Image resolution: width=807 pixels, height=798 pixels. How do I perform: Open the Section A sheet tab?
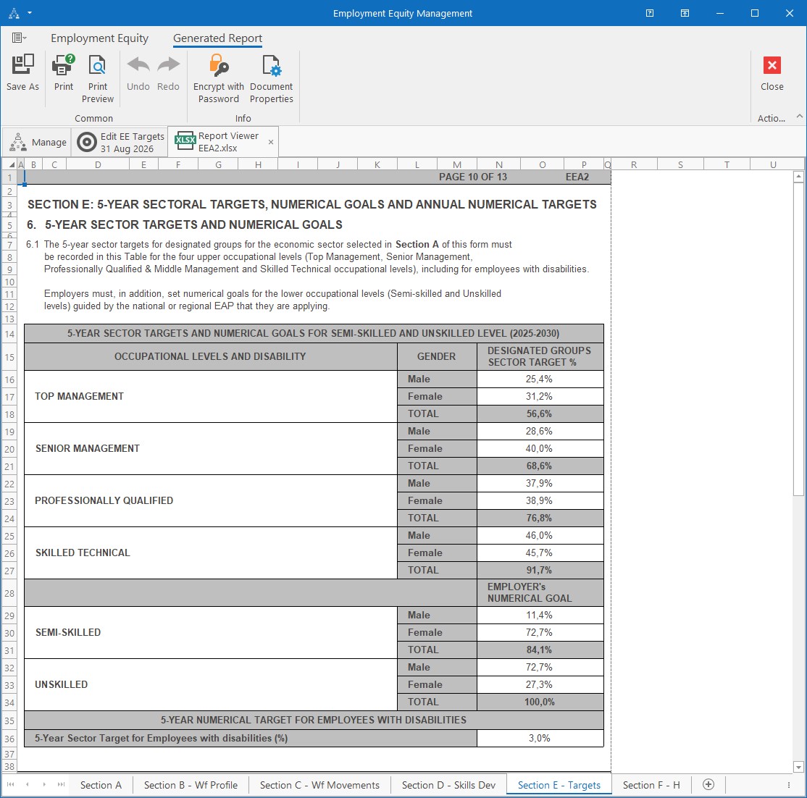(101, 785)
